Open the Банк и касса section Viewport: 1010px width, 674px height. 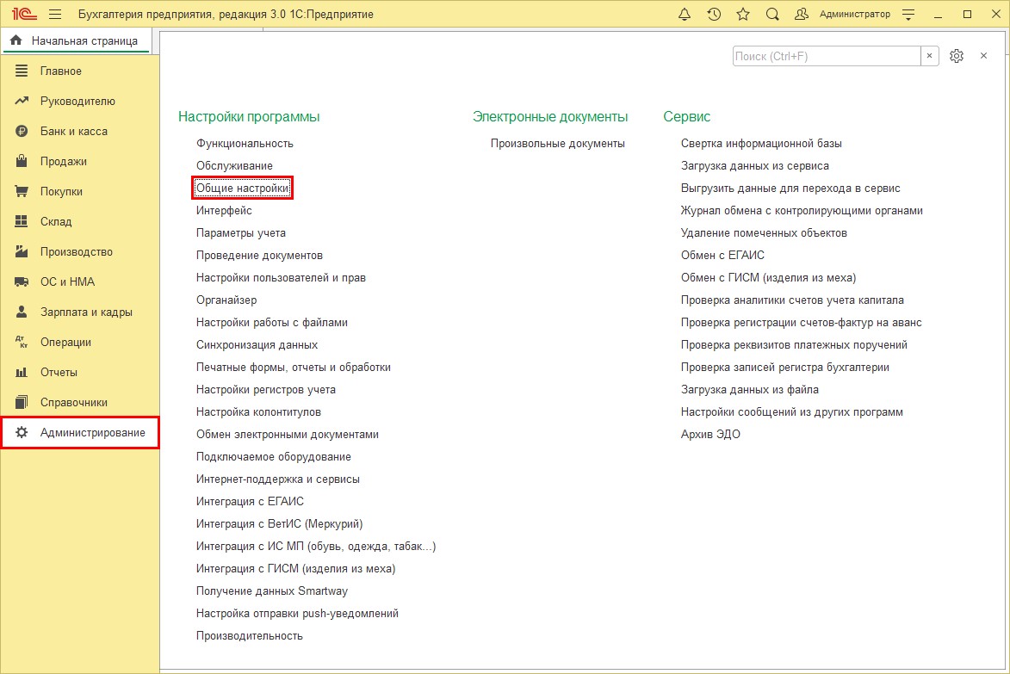(x=74, y=131)
